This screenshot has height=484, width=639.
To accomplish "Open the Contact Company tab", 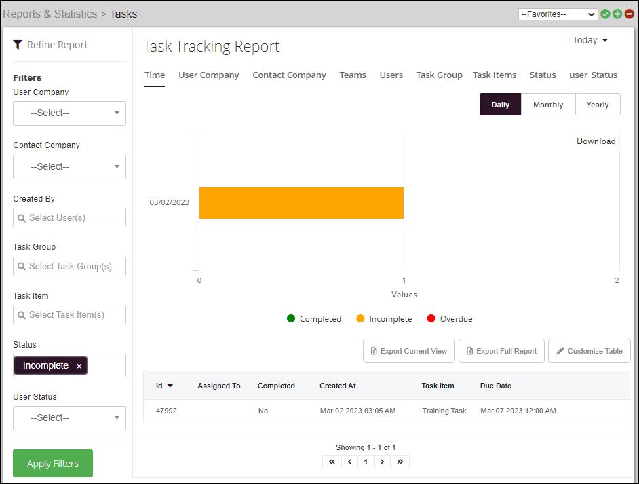I will 290,75.
